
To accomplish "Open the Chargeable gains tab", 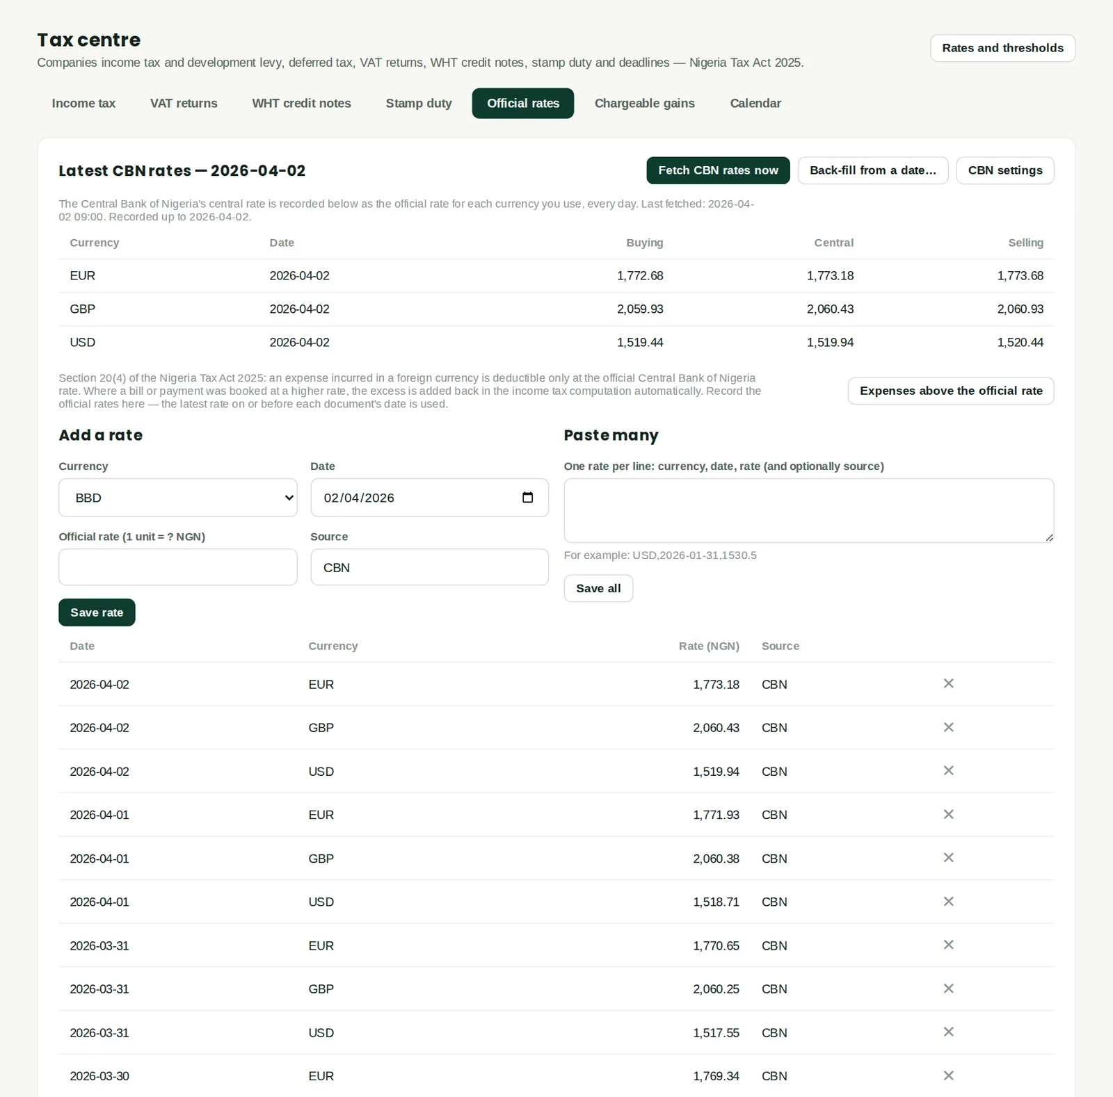I will click(645, 104).
